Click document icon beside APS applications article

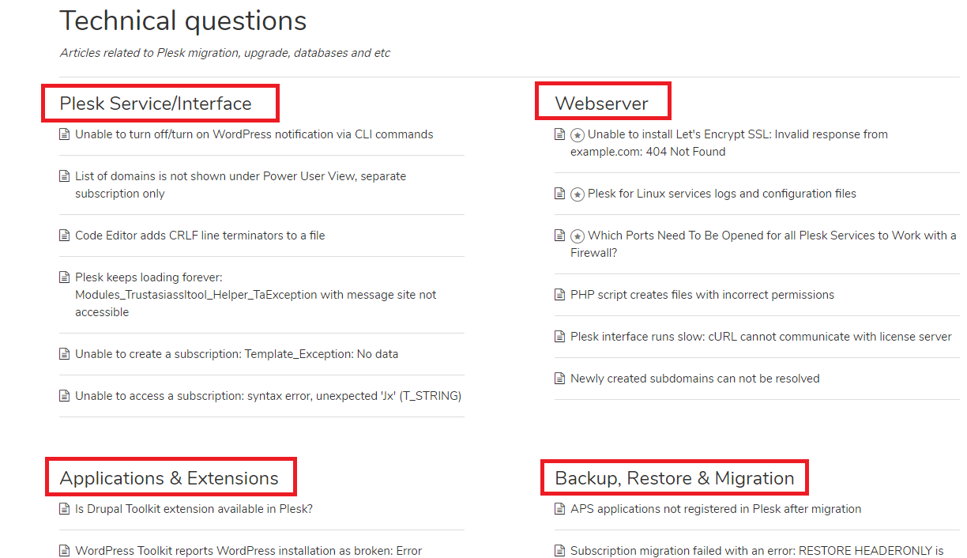coord(560,509)
